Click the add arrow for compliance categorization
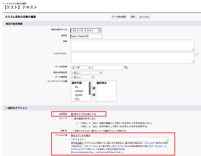 click(x=93, y=88)
